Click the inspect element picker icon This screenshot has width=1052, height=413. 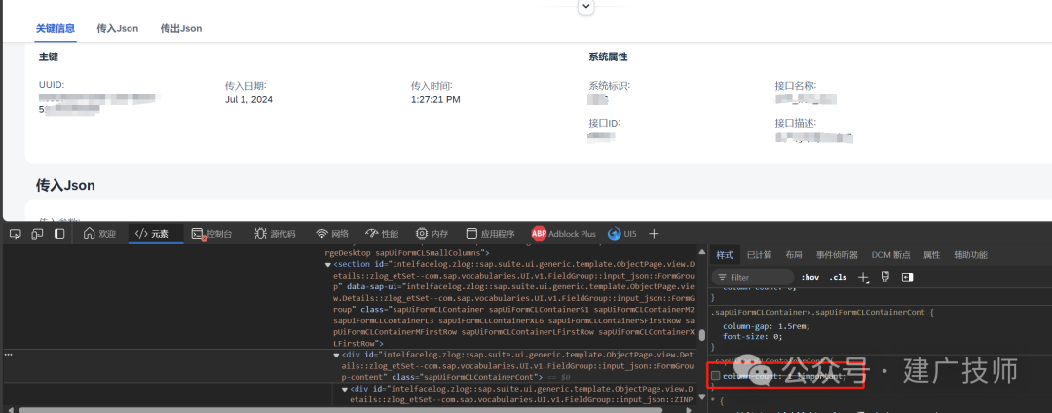(16, 234)
